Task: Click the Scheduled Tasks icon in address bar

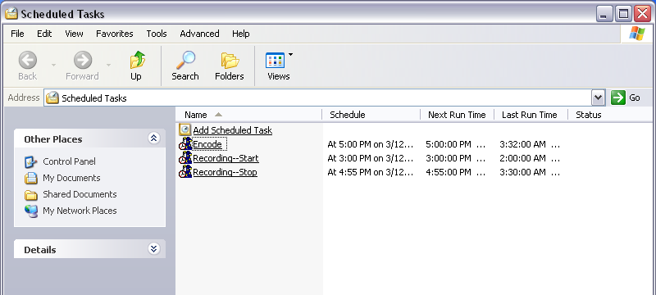Action: click(x=52, y=98)
